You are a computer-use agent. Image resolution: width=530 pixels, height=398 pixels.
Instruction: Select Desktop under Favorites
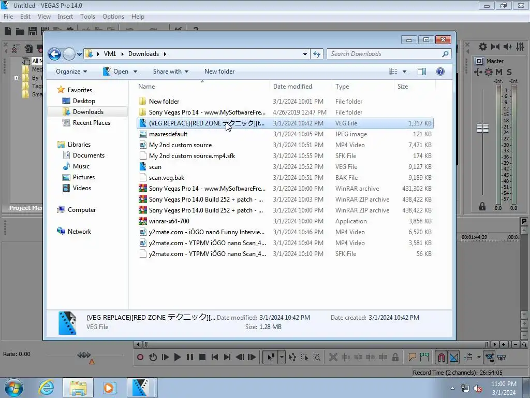[84, 101]
